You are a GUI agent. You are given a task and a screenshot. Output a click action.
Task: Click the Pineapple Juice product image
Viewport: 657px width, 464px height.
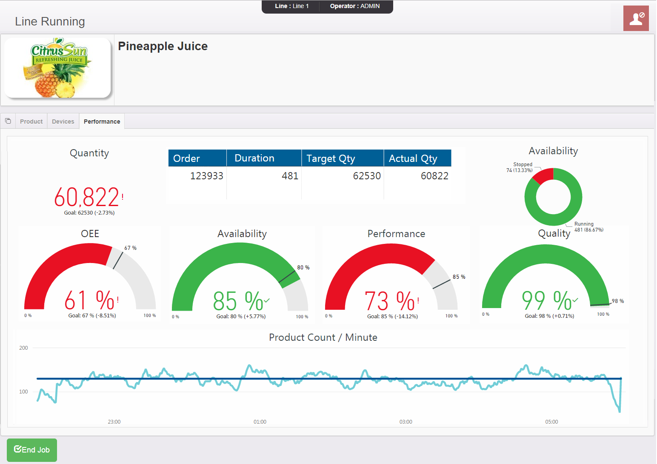point(57,68)
